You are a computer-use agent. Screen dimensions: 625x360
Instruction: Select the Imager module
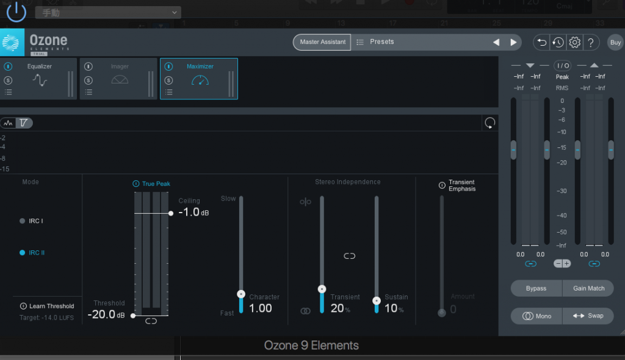(x=120, y=79)
